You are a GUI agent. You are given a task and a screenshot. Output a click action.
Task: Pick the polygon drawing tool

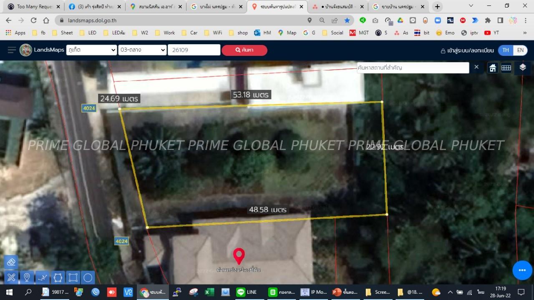58,277
